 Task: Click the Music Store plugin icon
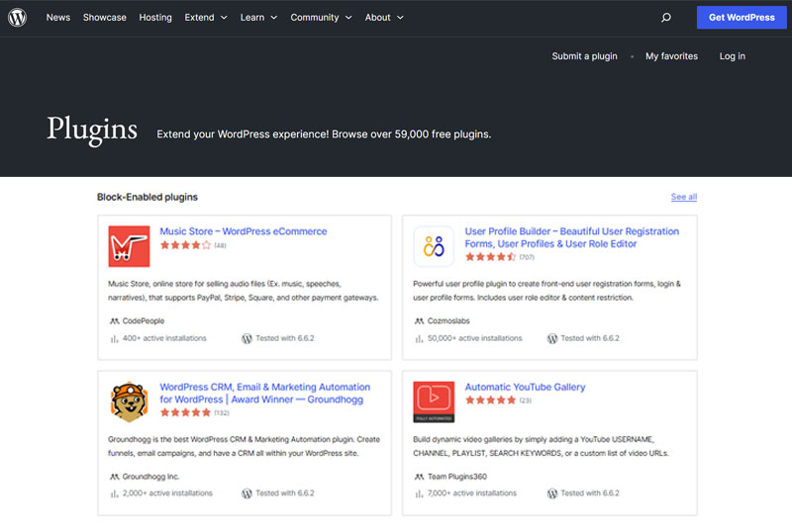point(129,246)
